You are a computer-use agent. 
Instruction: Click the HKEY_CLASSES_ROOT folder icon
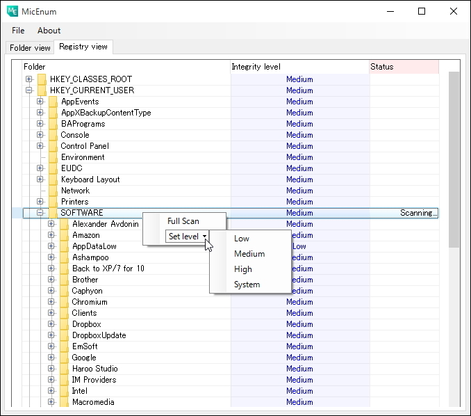pos(42,79)
